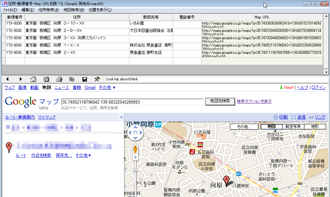
Task: Click the ログイン link
Action: [318, 88]
